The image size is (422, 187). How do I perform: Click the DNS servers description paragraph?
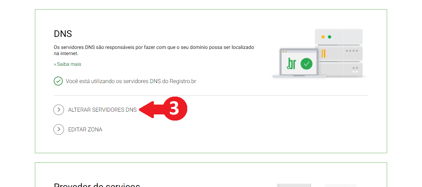pyautogui.click(x=154, y=50)
